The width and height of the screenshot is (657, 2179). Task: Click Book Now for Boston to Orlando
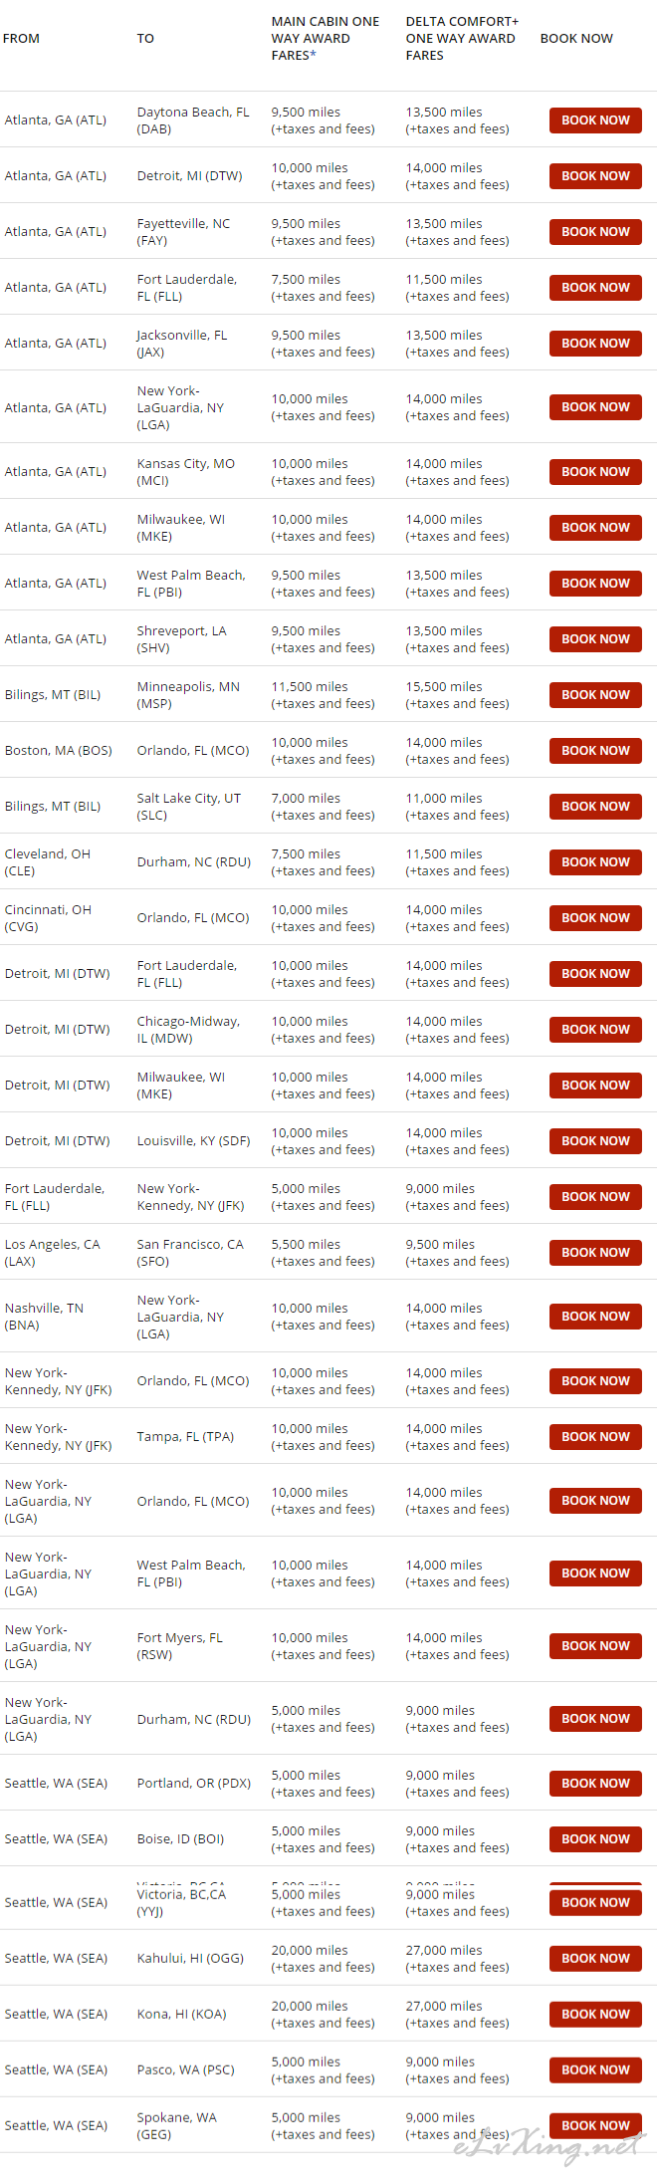(x=595, y=751)
